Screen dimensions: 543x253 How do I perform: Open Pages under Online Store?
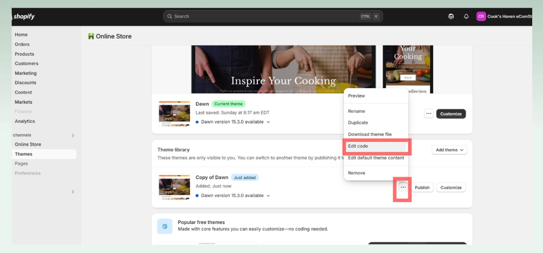tap(21, 163)
